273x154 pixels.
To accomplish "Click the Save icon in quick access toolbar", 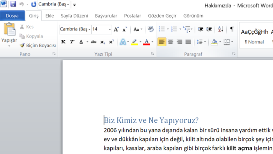I will (x=13, y=4).
